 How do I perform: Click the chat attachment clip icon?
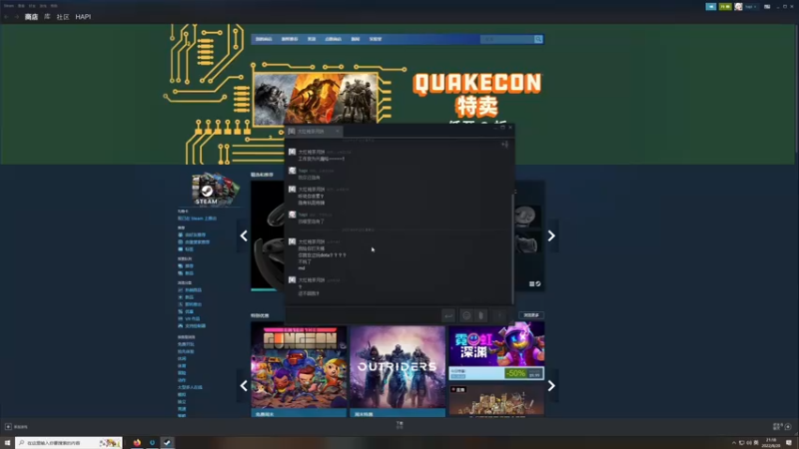[x=480, y=316]
